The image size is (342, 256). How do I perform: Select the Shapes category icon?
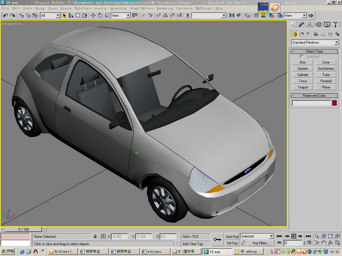302,34
